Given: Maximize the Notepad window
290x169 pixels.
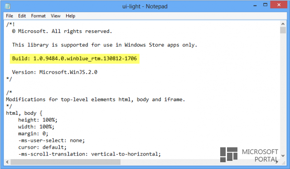Looking at the screenshot, I should [x=265, y=5].
